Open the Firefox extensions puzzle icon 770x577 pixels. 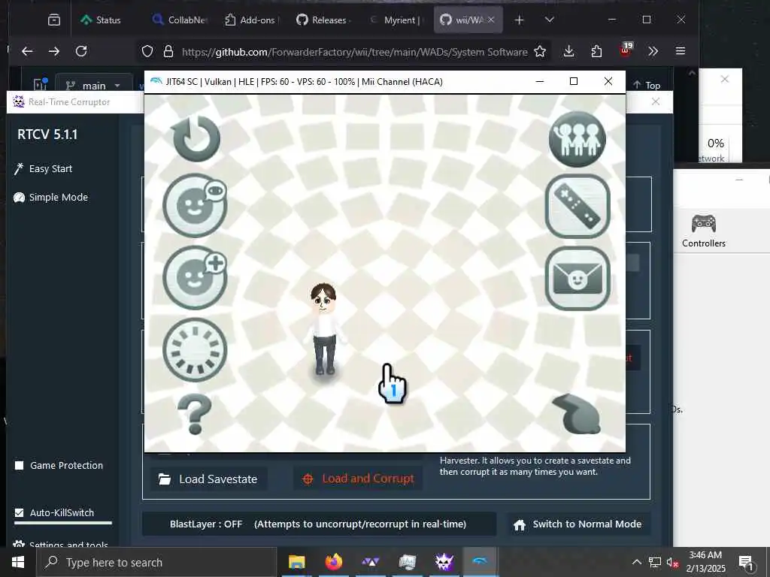point(596,51)
